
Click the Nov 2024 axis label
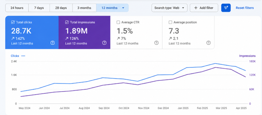[x=144, y=108]
